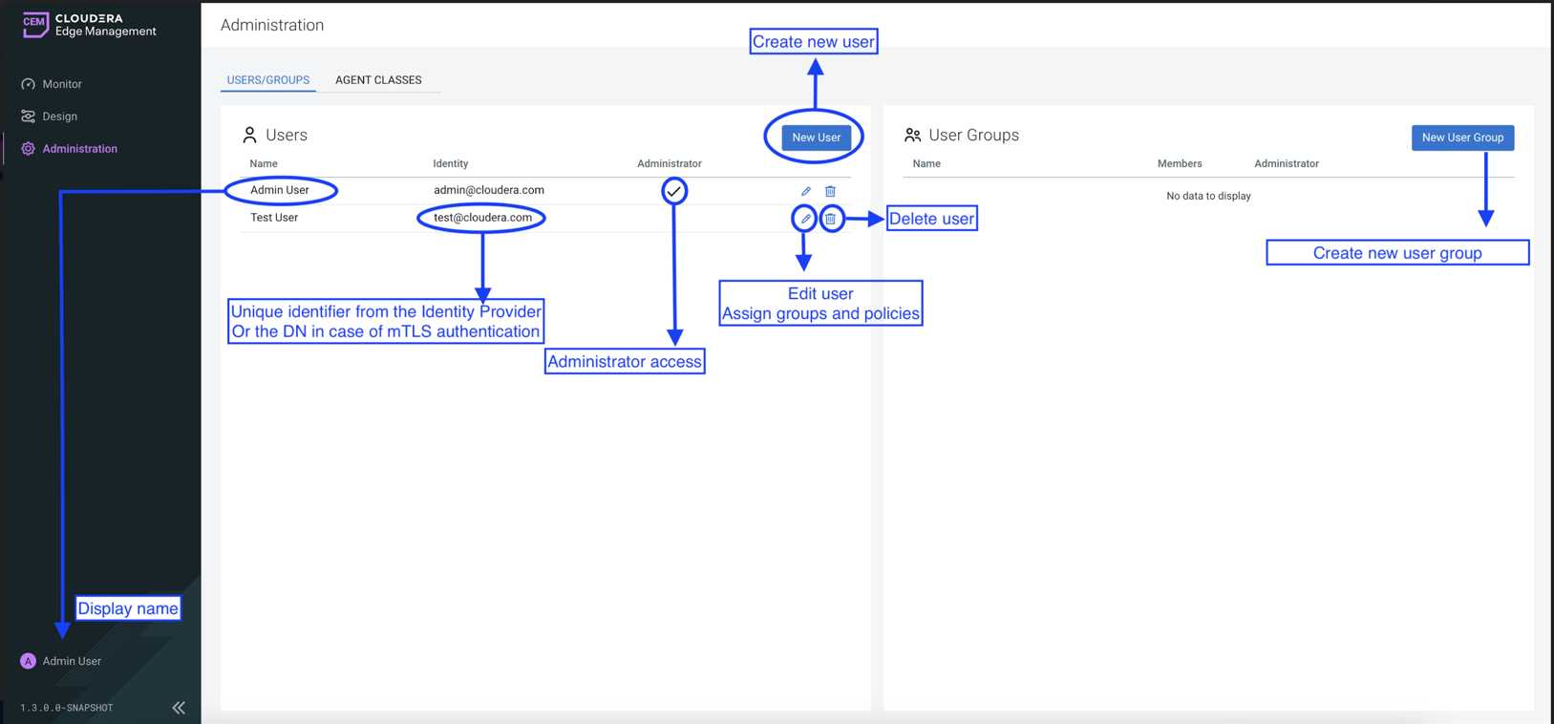The height and width of the screenshot is (724, 1554).
Task: Collapse the sidebar with double chevron
Action: click(x=179, y=708)
